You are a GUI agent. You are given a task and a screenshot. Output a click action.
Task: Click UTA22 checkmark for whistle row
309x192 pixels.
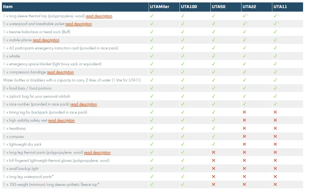coord(244,56)
